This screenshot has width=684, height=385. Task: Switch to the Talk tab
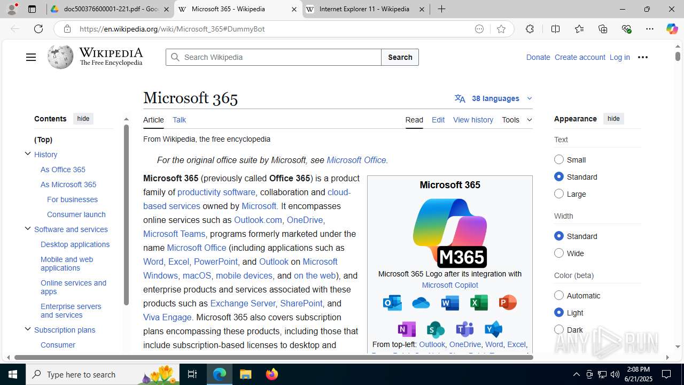(x=179, y=120)
